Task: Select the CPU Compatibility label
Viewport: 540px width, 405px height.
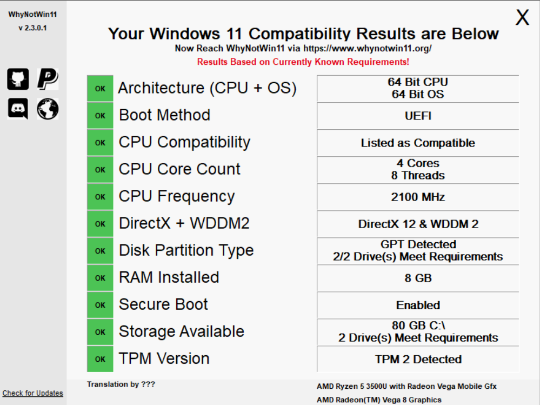Action: click(184, 143)
